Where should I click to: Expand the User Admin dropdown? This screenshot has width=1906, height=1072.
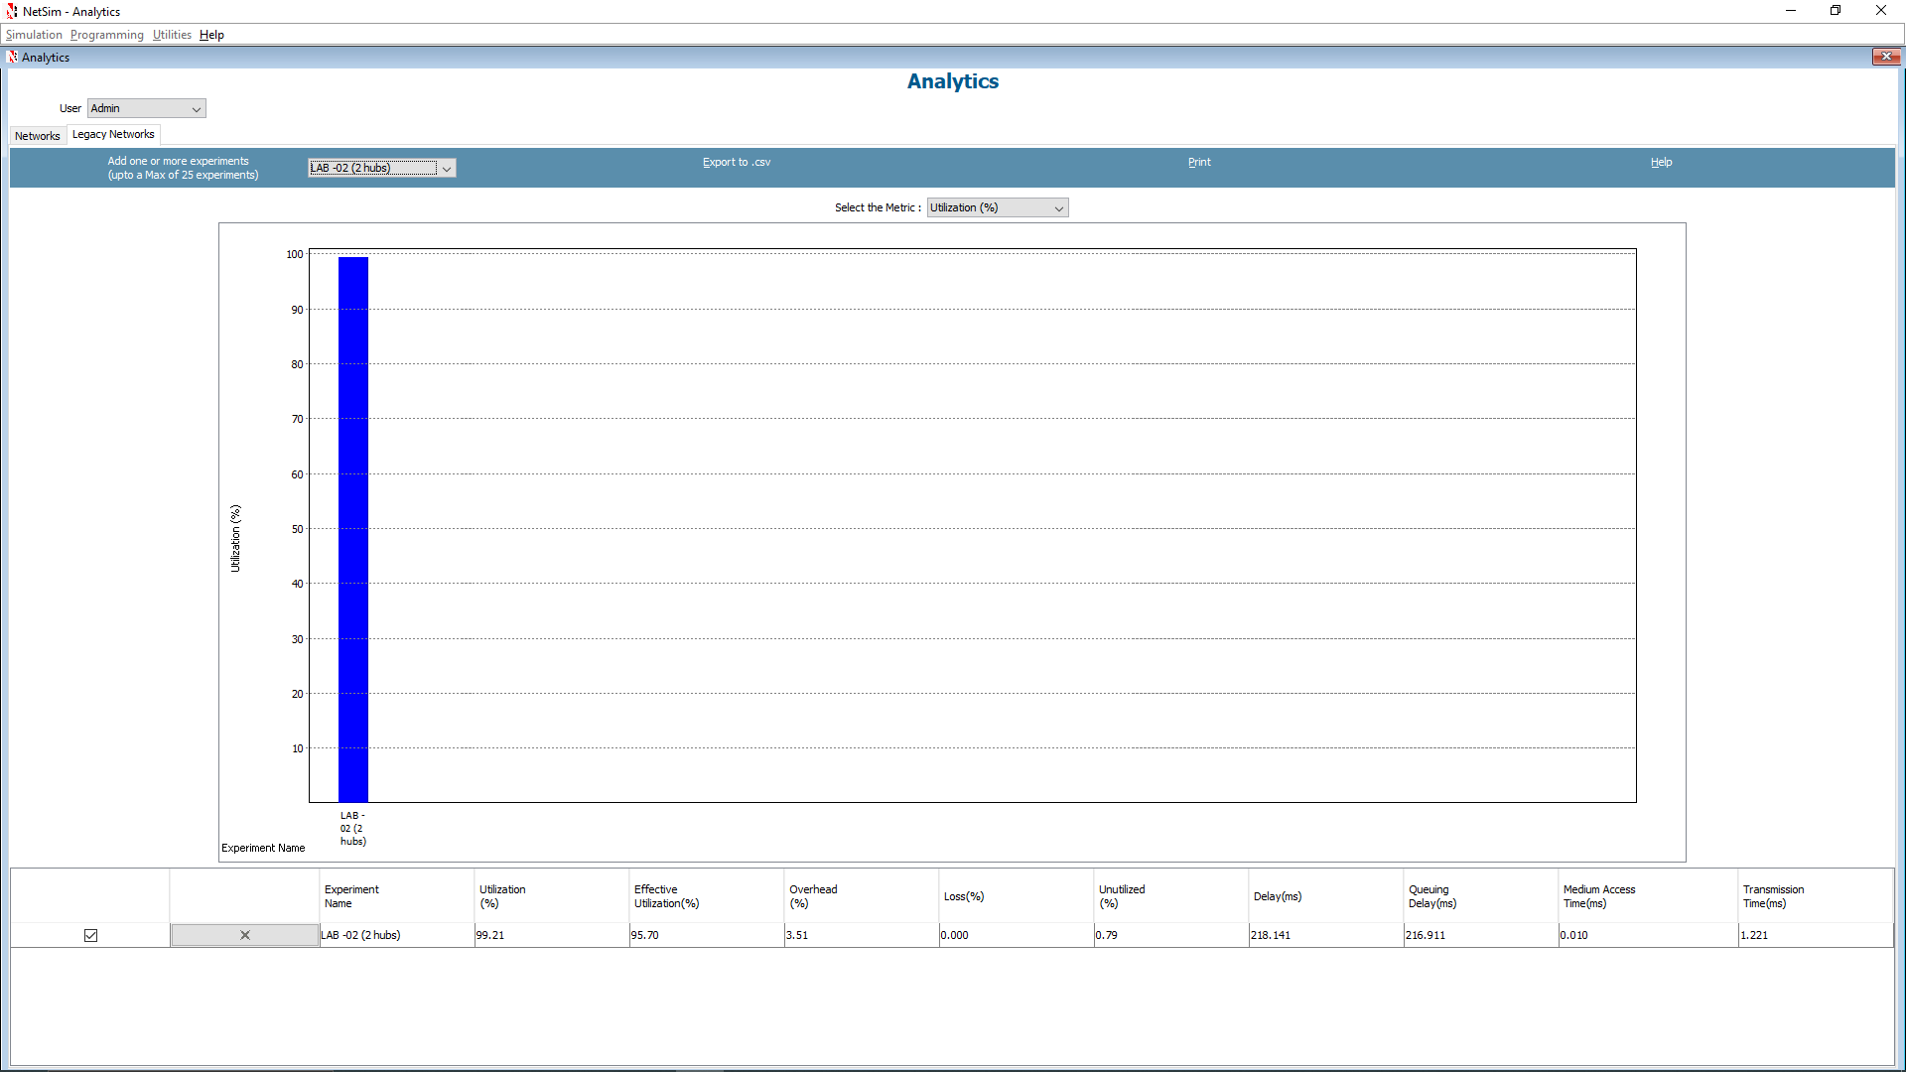(x=146, y=108)
